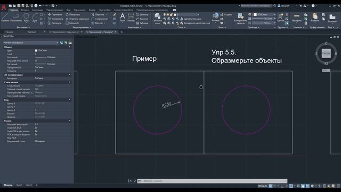This screenshot has width=341, height=192.
Task: Click the Диаметр dimension command
Action: (142, 14)
